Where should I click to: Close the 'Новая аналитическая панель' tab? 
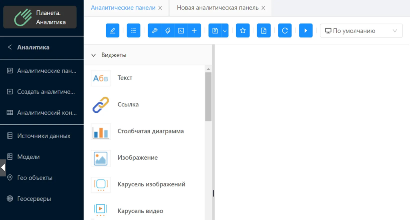[263, 8]
